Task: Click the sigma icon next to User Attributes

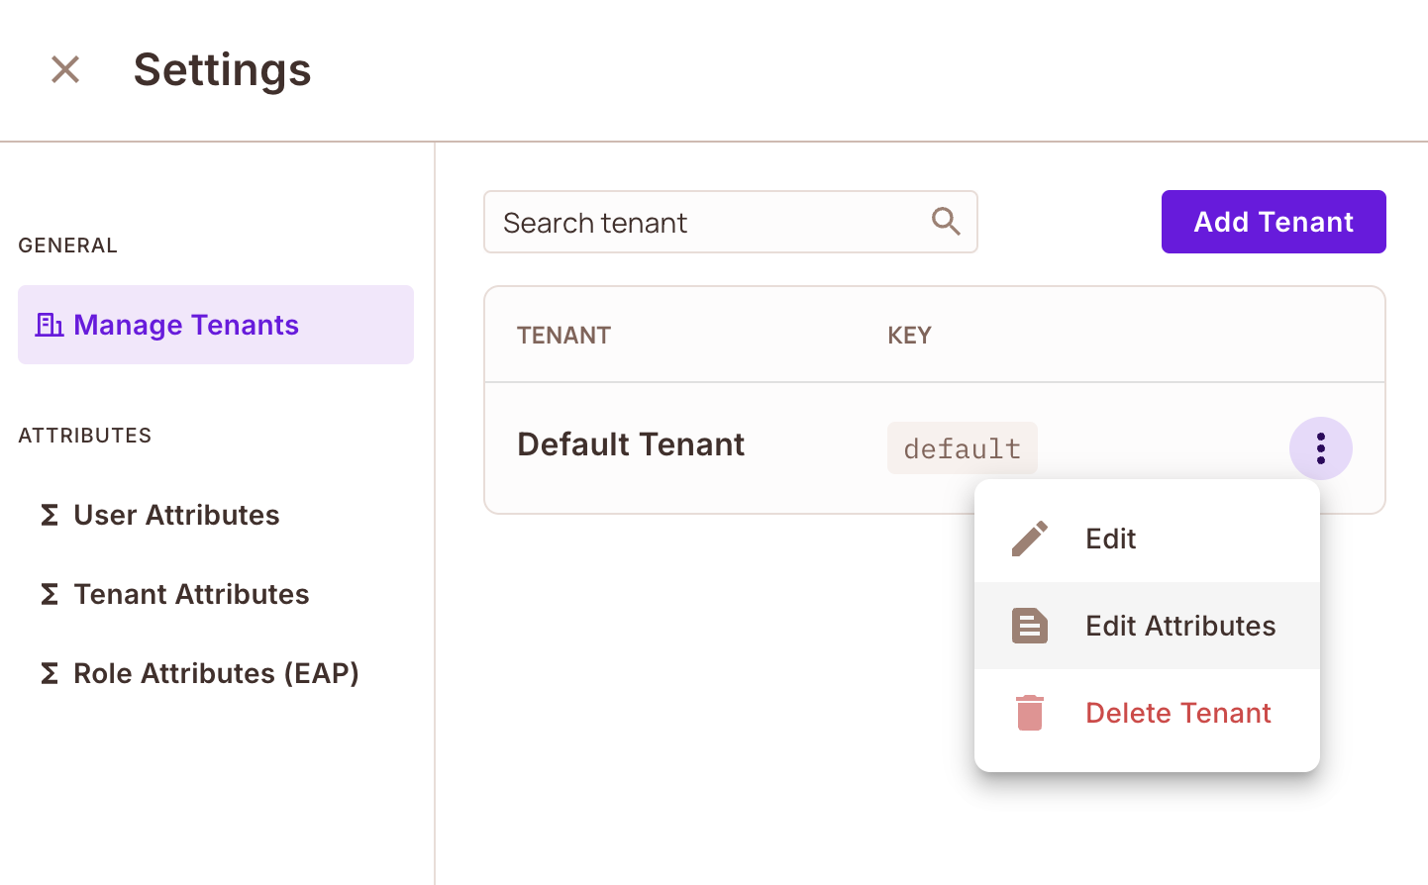Action: coord(50,514)
